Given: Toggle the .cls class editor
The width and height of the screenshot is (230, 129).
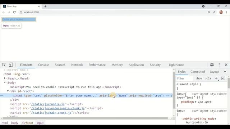Looking at the screenshot, I should pos(208,78).
